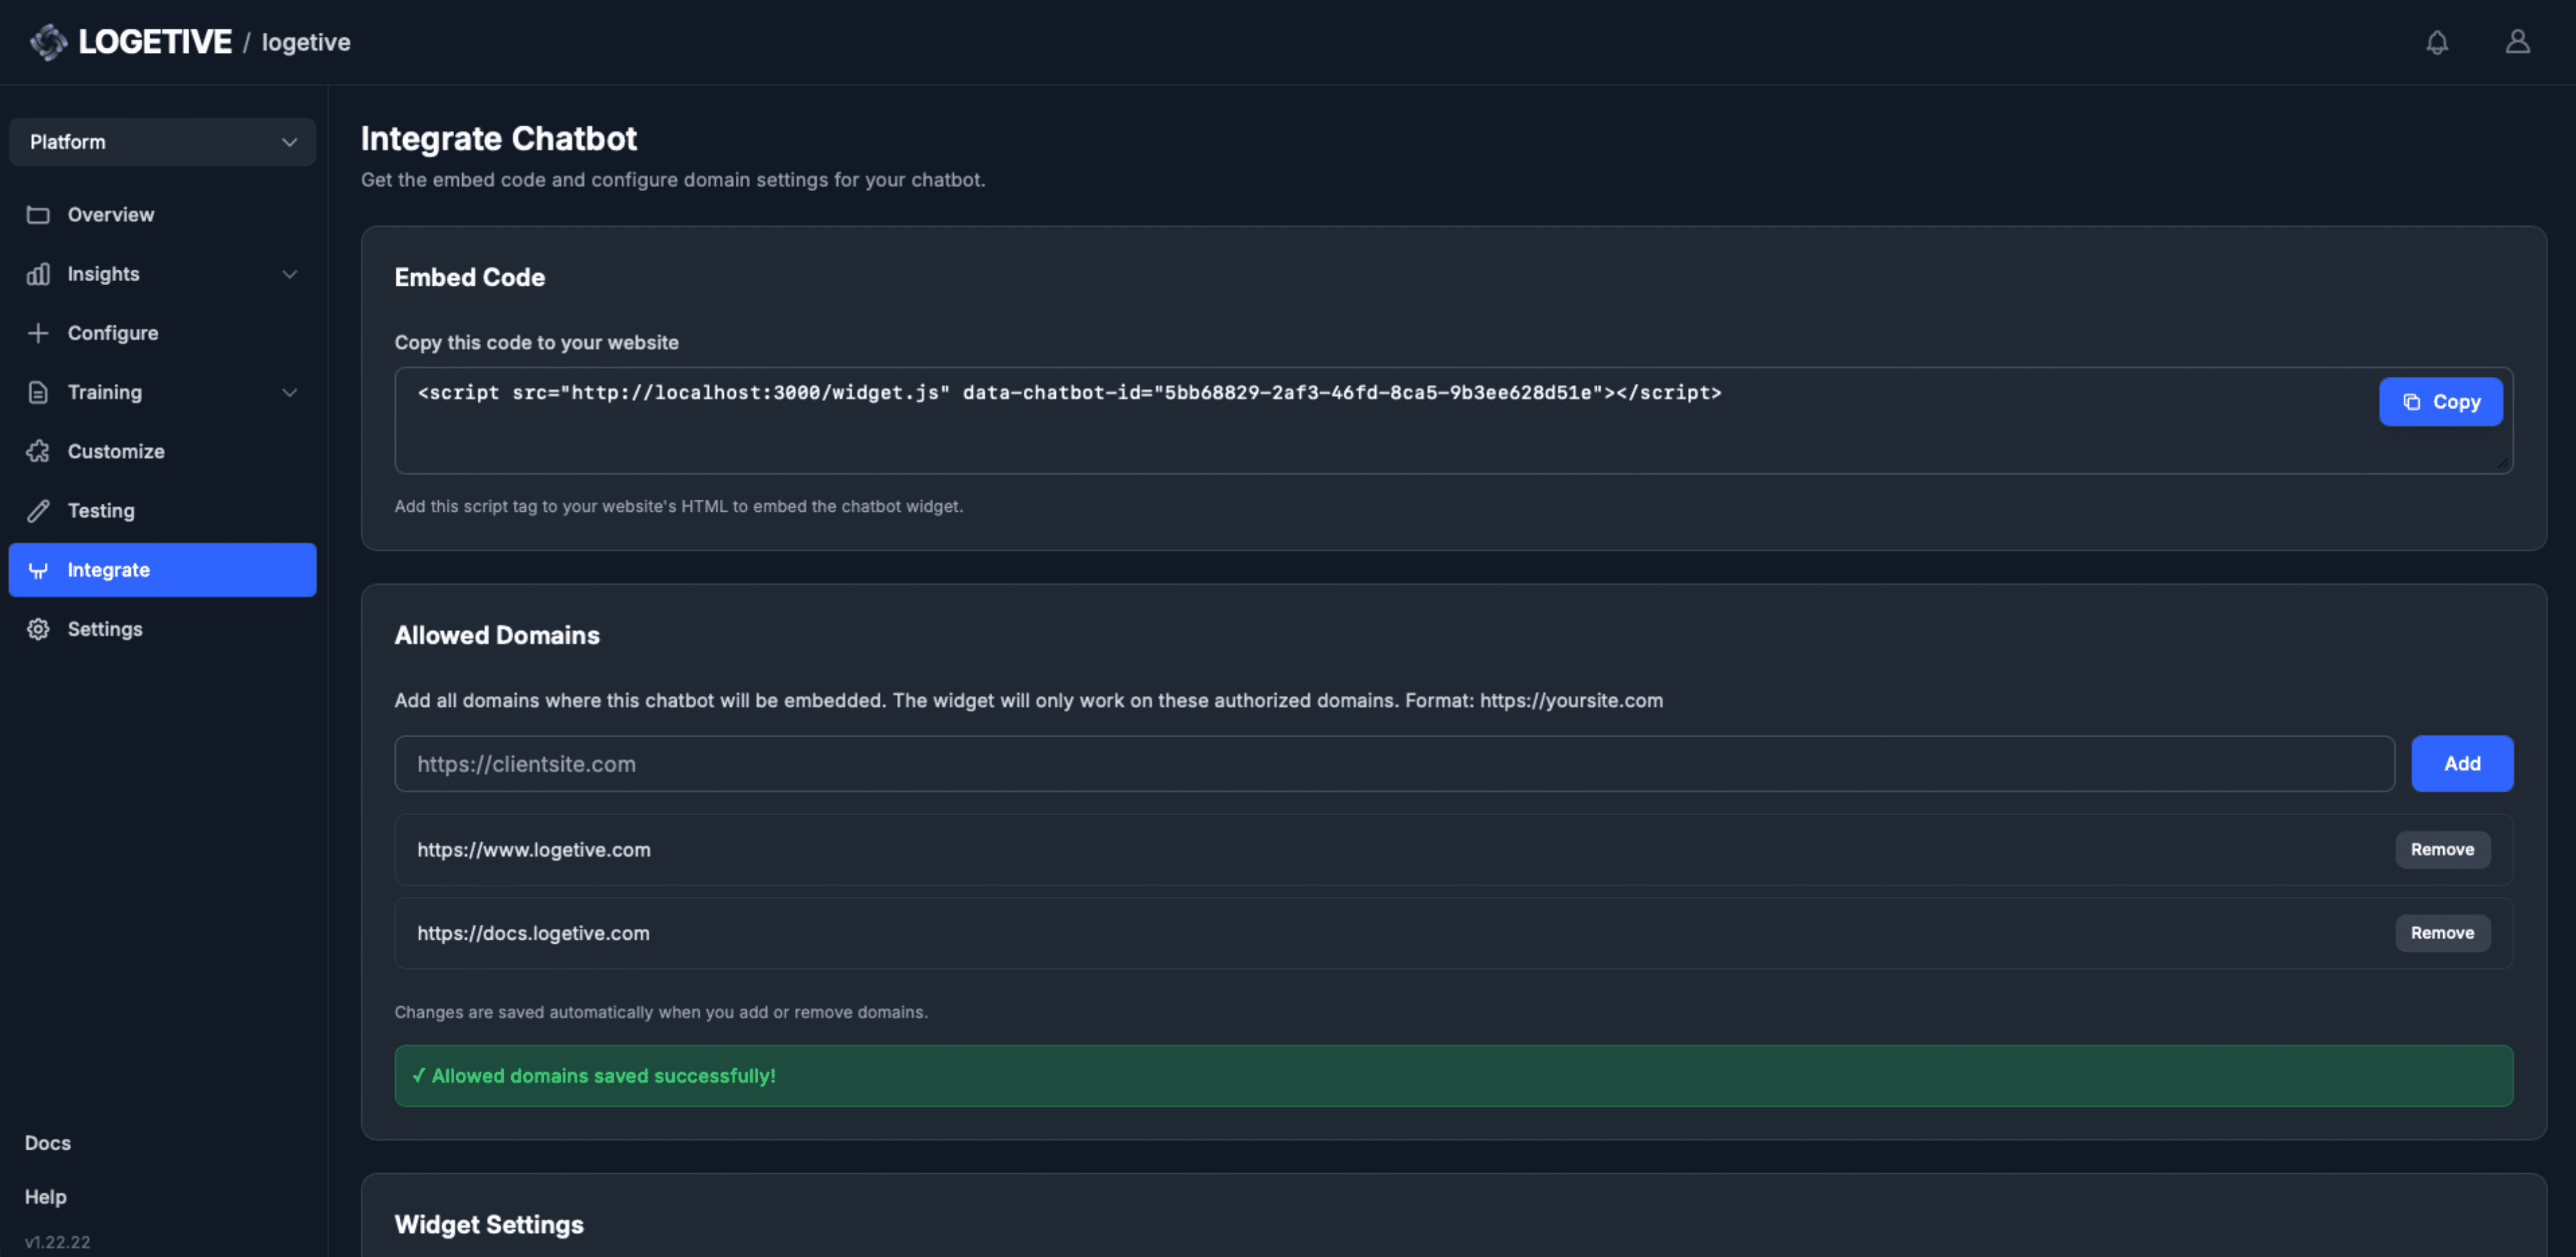This screenshot has width=2576, height=1257.
Task: Open the Docs link
Action: click(x=48, y=1143)
